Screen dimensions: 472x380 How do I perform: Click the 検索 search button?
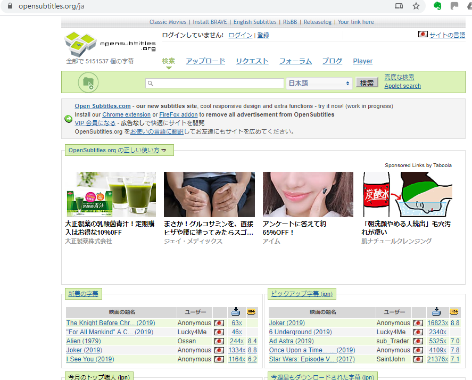tap(367, 83)
